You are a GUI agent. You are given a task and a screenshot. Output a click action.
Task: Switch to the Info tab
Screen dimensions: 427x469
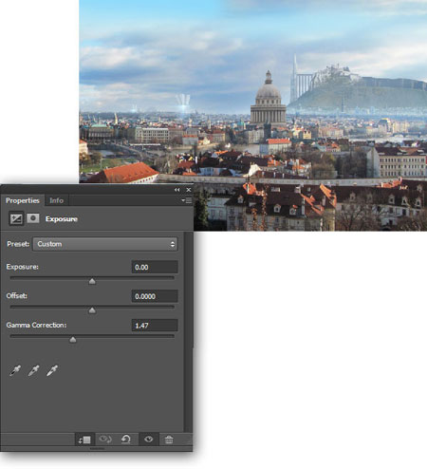point(56,200)
